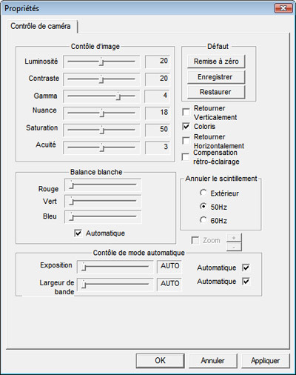Click the Vert white balance slider
Screen dimensions: 296x375
103,202
